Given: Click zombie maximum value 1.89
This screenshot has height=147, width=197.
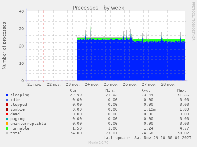Looking at the screenshot, I should coord(184,109).
